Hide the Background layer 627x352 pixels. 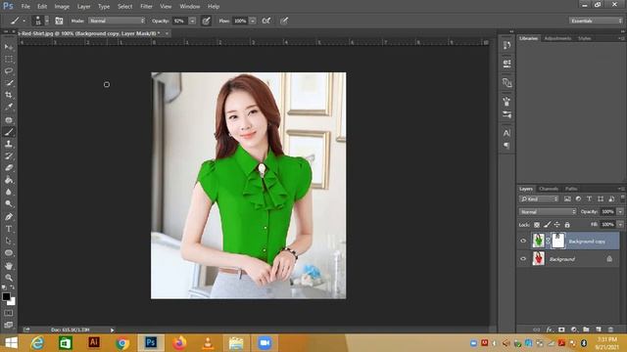point(523,258)
